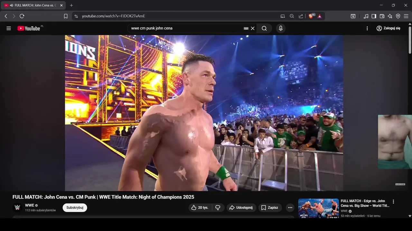Open WWE channel name link
This screenshot has height=231, width=412.
(x=30, y=205)
